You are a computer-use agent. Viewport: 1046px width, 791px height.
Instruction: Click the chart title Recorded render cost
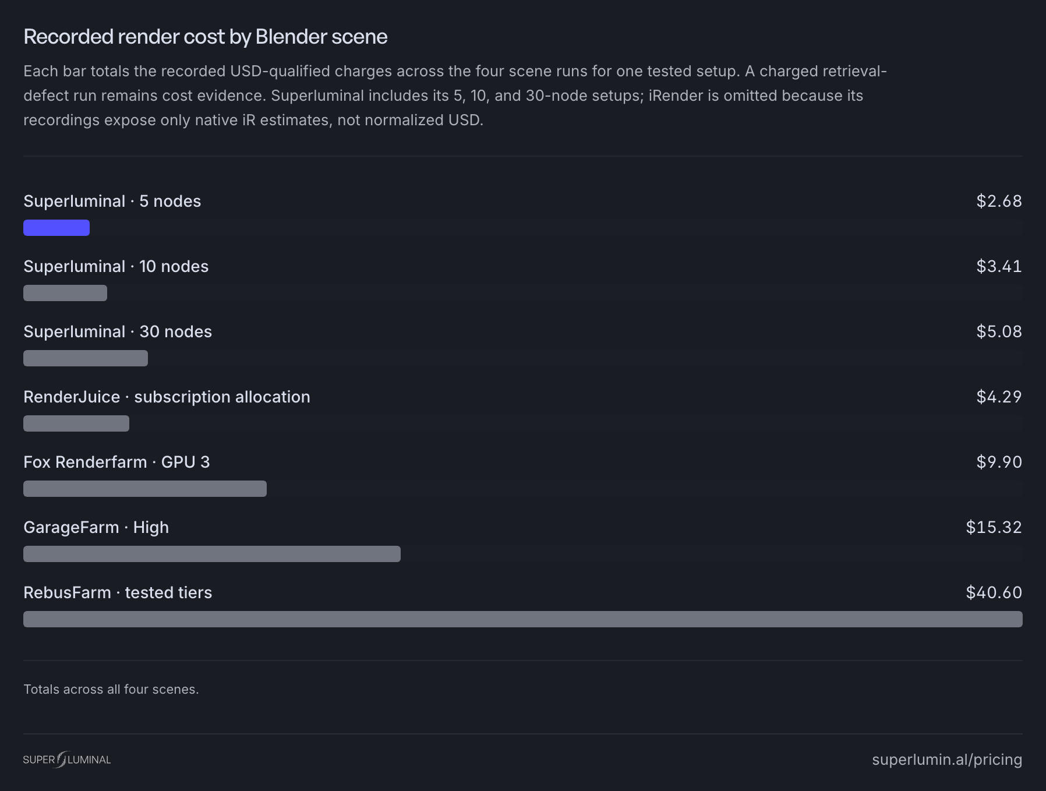(206, 37)
